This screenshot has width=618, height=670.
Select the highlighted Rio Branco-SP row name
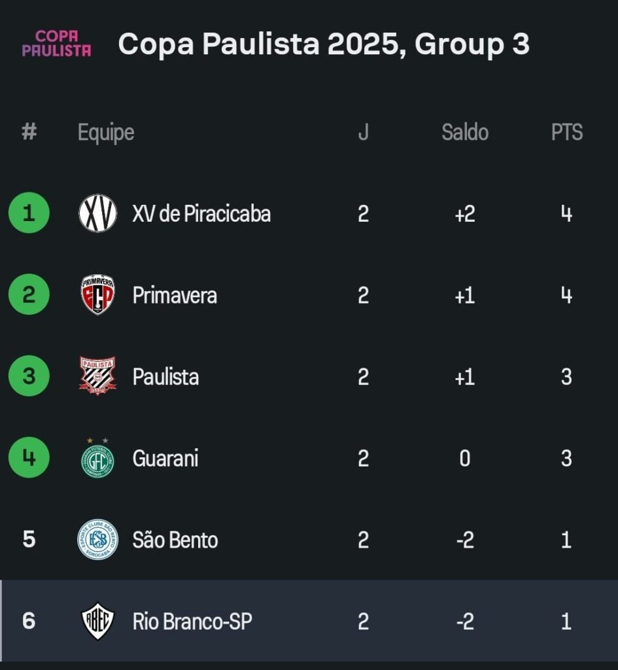[x=192, y=622]
